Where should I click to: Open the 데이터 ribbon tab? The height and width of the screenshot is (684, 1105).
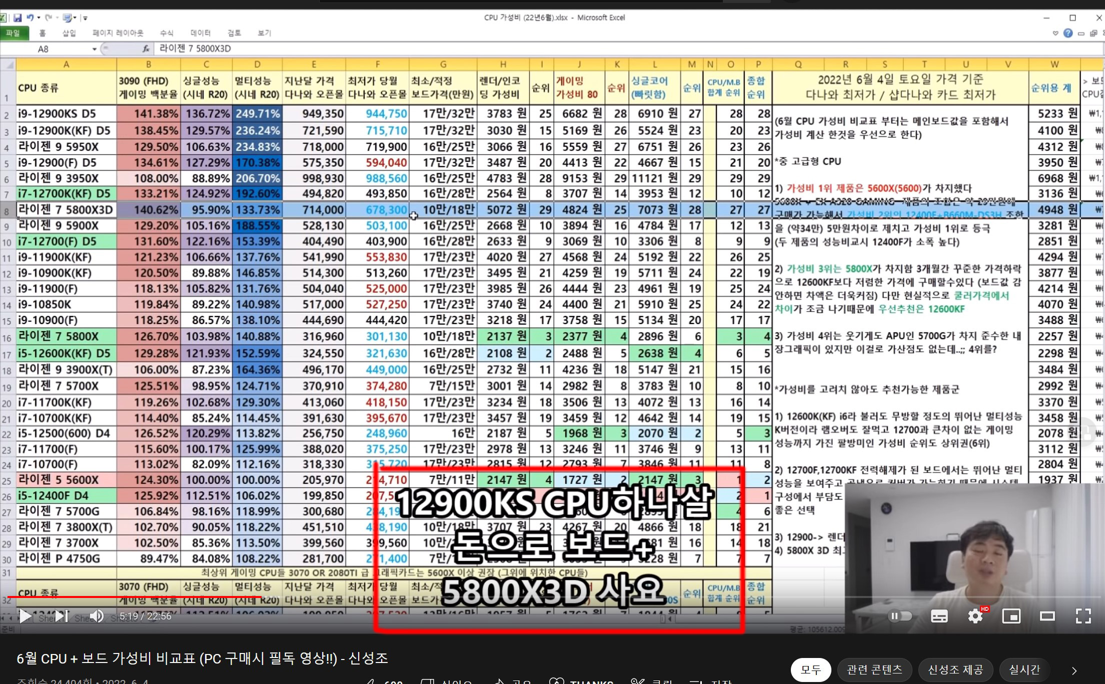[x=200, y=33]
